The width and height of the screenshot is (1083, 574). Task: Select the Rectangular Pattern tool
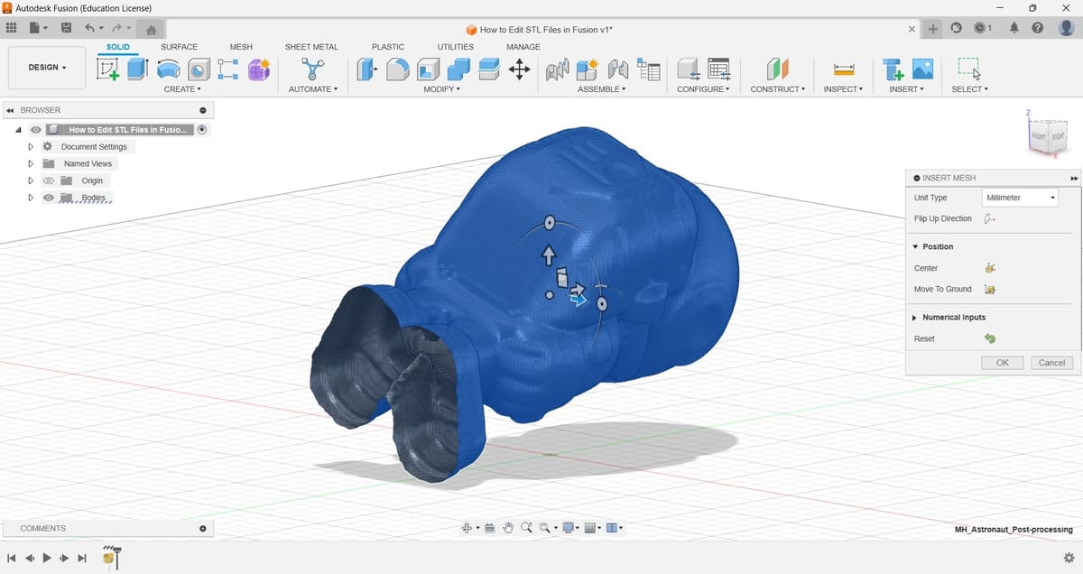coord(228,69)
